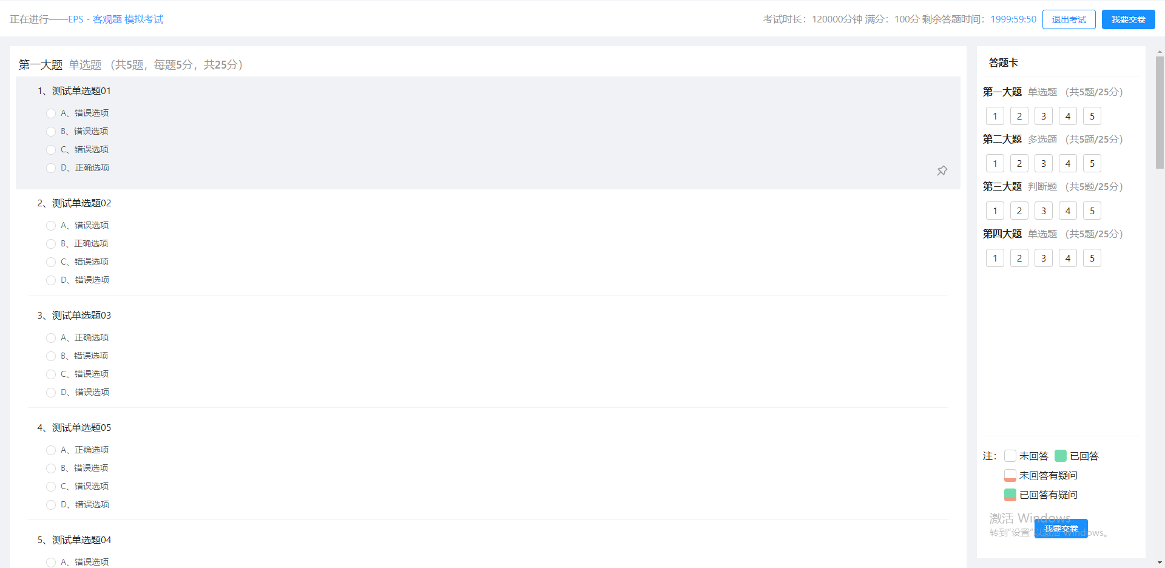Screen dimensions: 1165x568
Task: Select option D for question 1
Action: coord(51,168)
